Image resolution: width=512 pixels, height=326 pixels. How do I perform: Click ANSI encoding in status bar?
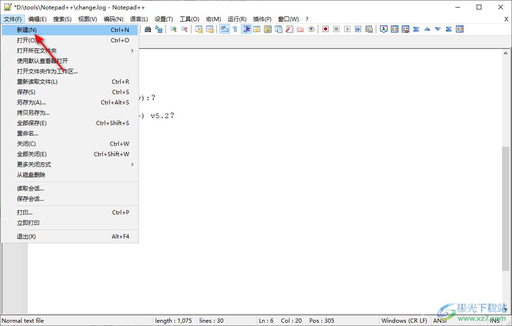point(440,321)
